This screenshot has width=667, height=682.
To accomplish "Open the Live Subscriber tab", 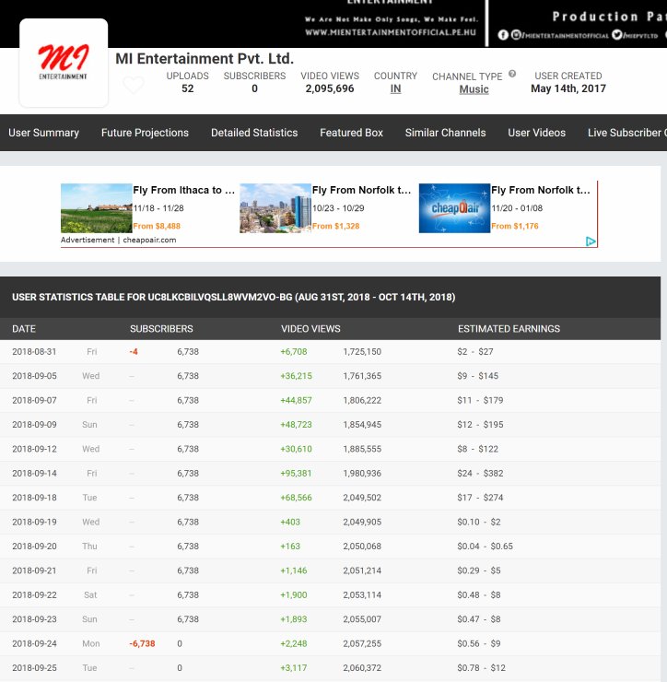I will [627, 133].
